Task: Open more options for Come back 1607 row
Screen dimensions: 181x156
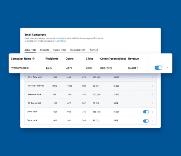Action: coord(153,121)
